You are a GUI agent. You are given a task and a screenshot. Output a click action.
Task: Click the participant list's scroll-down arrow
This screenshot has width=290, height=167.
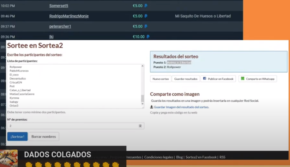(x=143, y=104)
